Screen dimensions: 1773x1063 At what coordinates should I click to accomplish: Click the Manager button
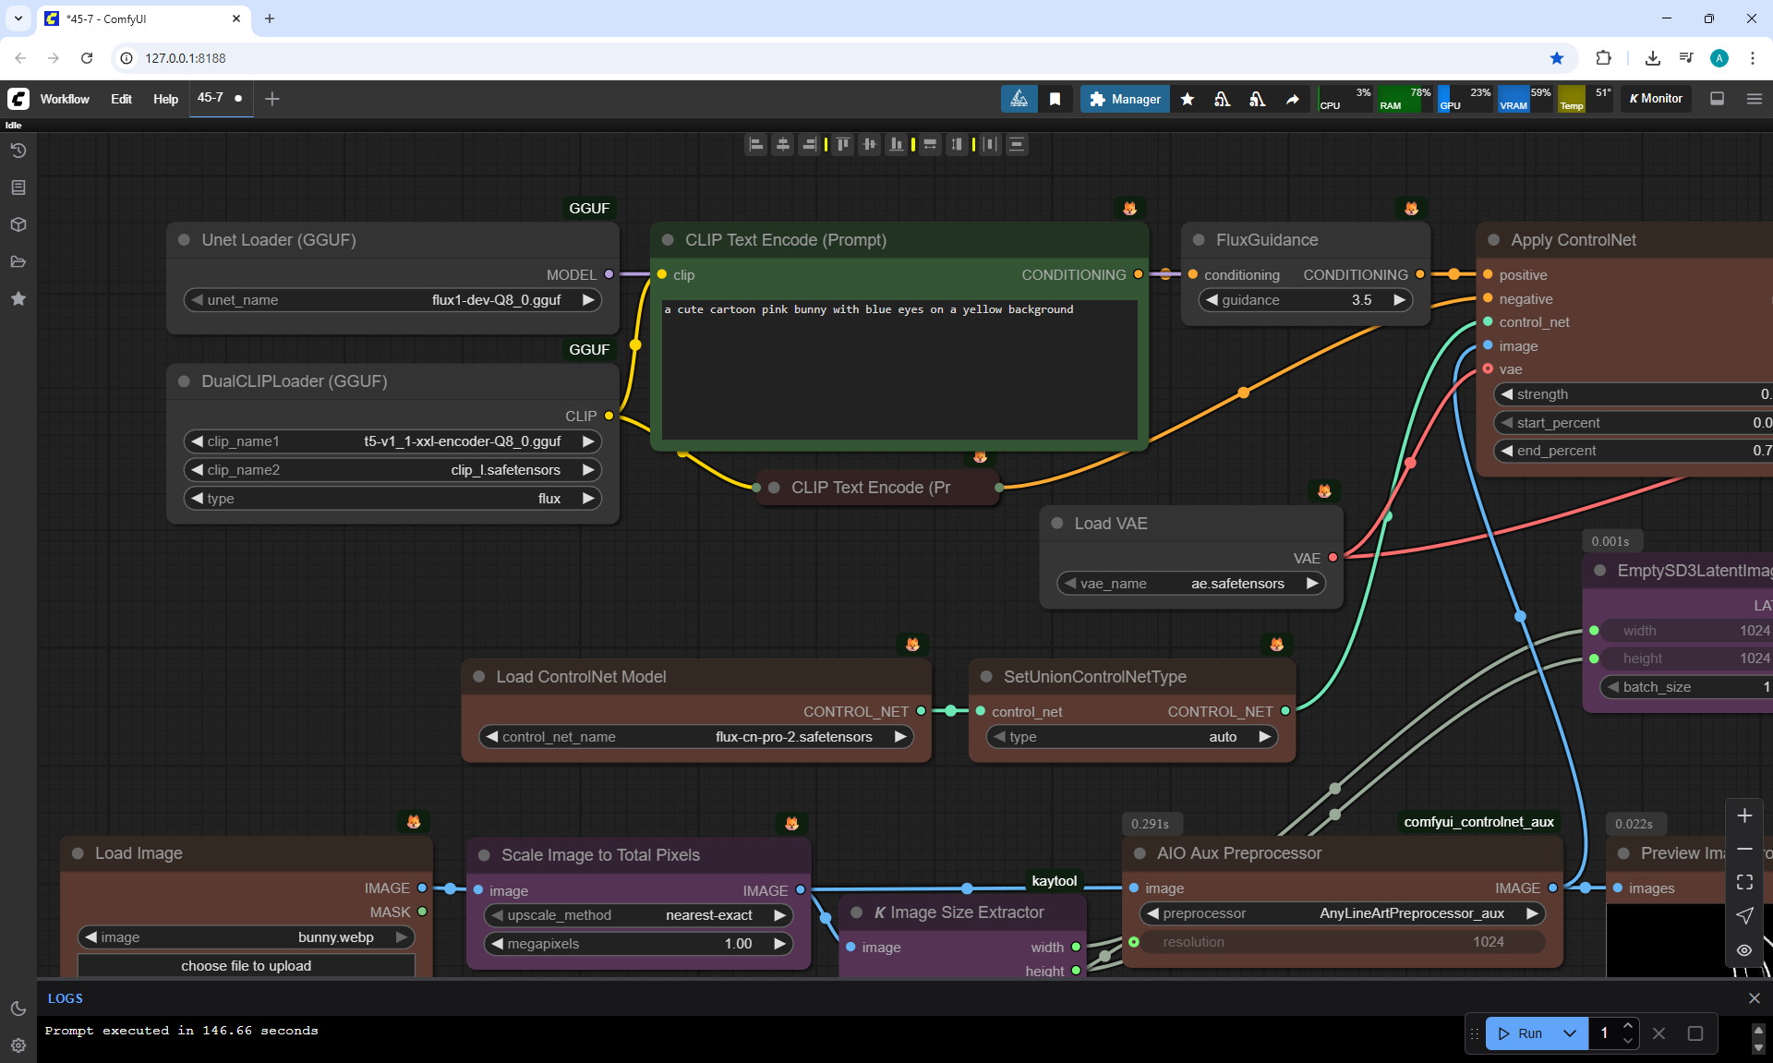(x=1125, y=99)
